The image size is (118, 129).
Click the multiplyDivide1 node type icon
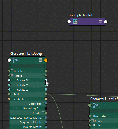click(x=75, y=22)
